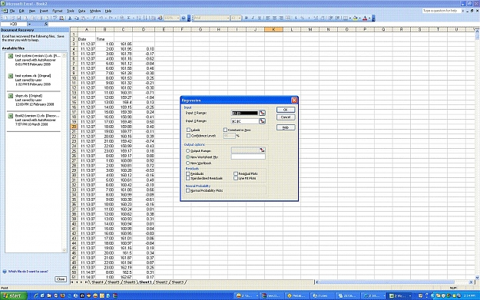
Task: Click the Excel Help question icon
Action: (184, 18)
